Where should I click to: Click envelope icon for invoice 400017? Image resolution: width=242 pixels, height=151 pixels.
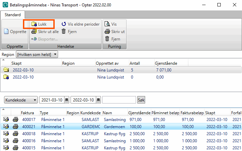(x=6, y=120)
